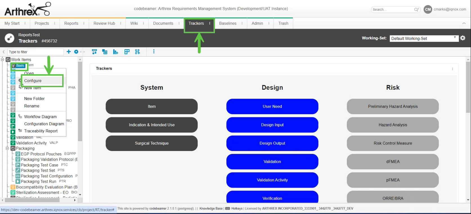471x214 pixels.
Task: Collapse the Work Items tree node
Action: point(3,60)
